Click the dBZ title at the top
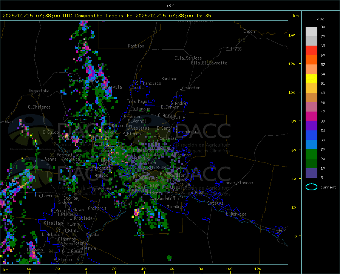340x274 pixels. click(x=170, y=6)
